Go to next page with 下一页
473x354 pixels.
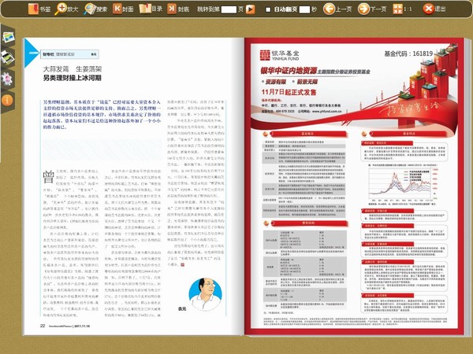coord(372,9)
